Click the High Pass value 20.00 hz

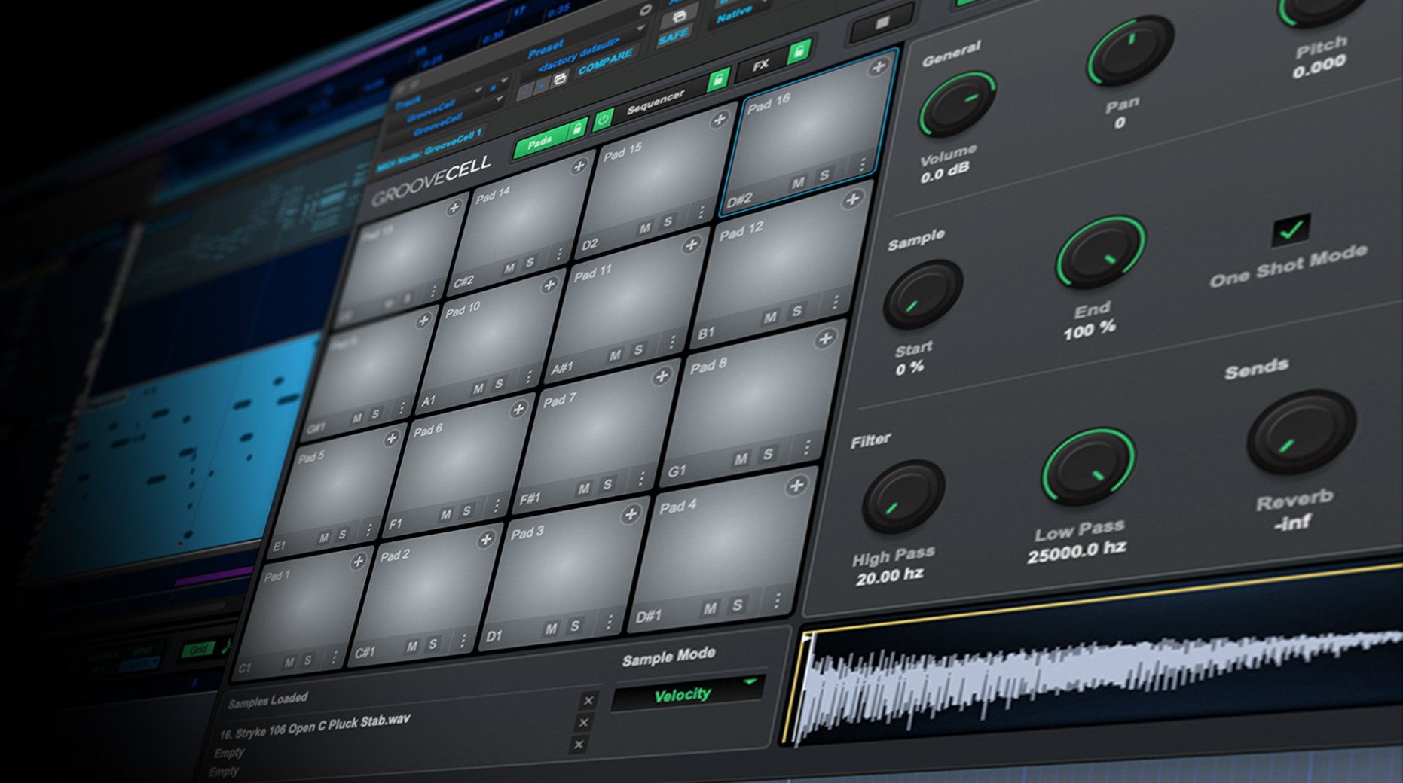pyautogui.click(x=889, y=577)
